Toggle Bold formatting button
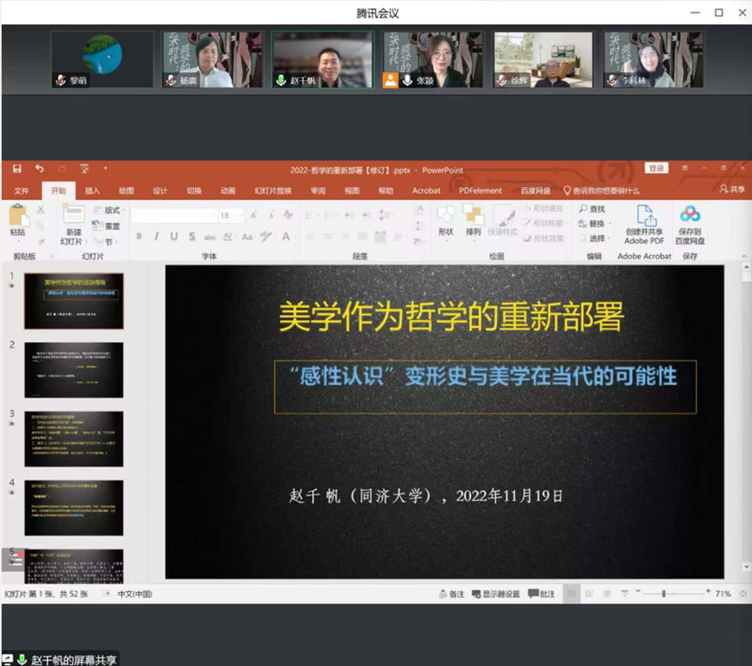Viewport: 752px width, 666px height. [139, 236]
